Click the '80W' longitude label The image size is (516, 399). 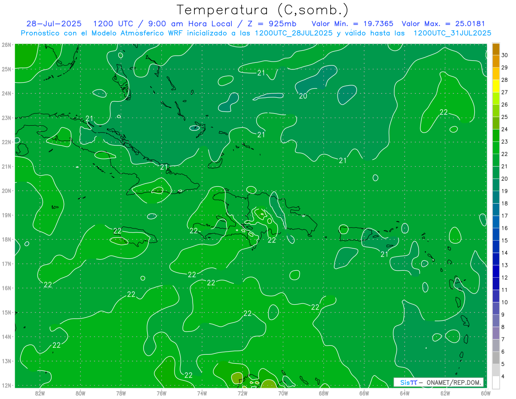coord(80,393)
